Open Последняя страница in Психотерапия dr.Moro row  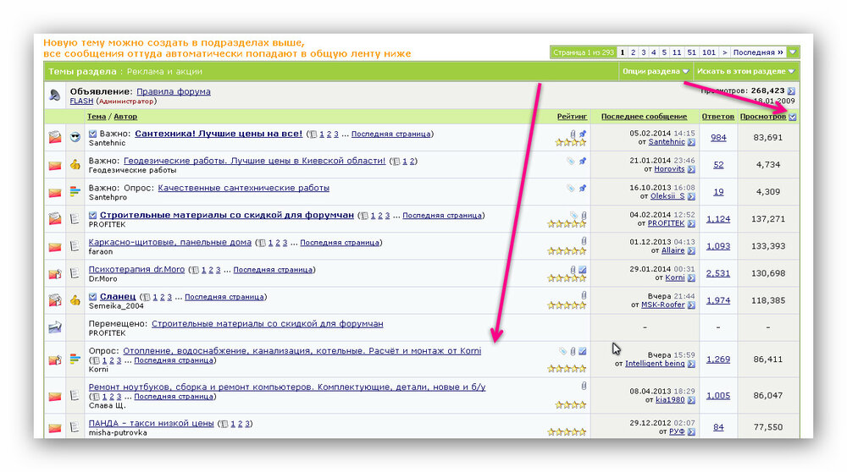pos(273,270)
